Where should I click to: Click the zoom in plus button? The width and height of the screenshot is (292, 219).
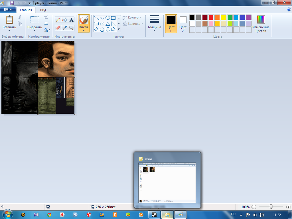tap(289, 207)
